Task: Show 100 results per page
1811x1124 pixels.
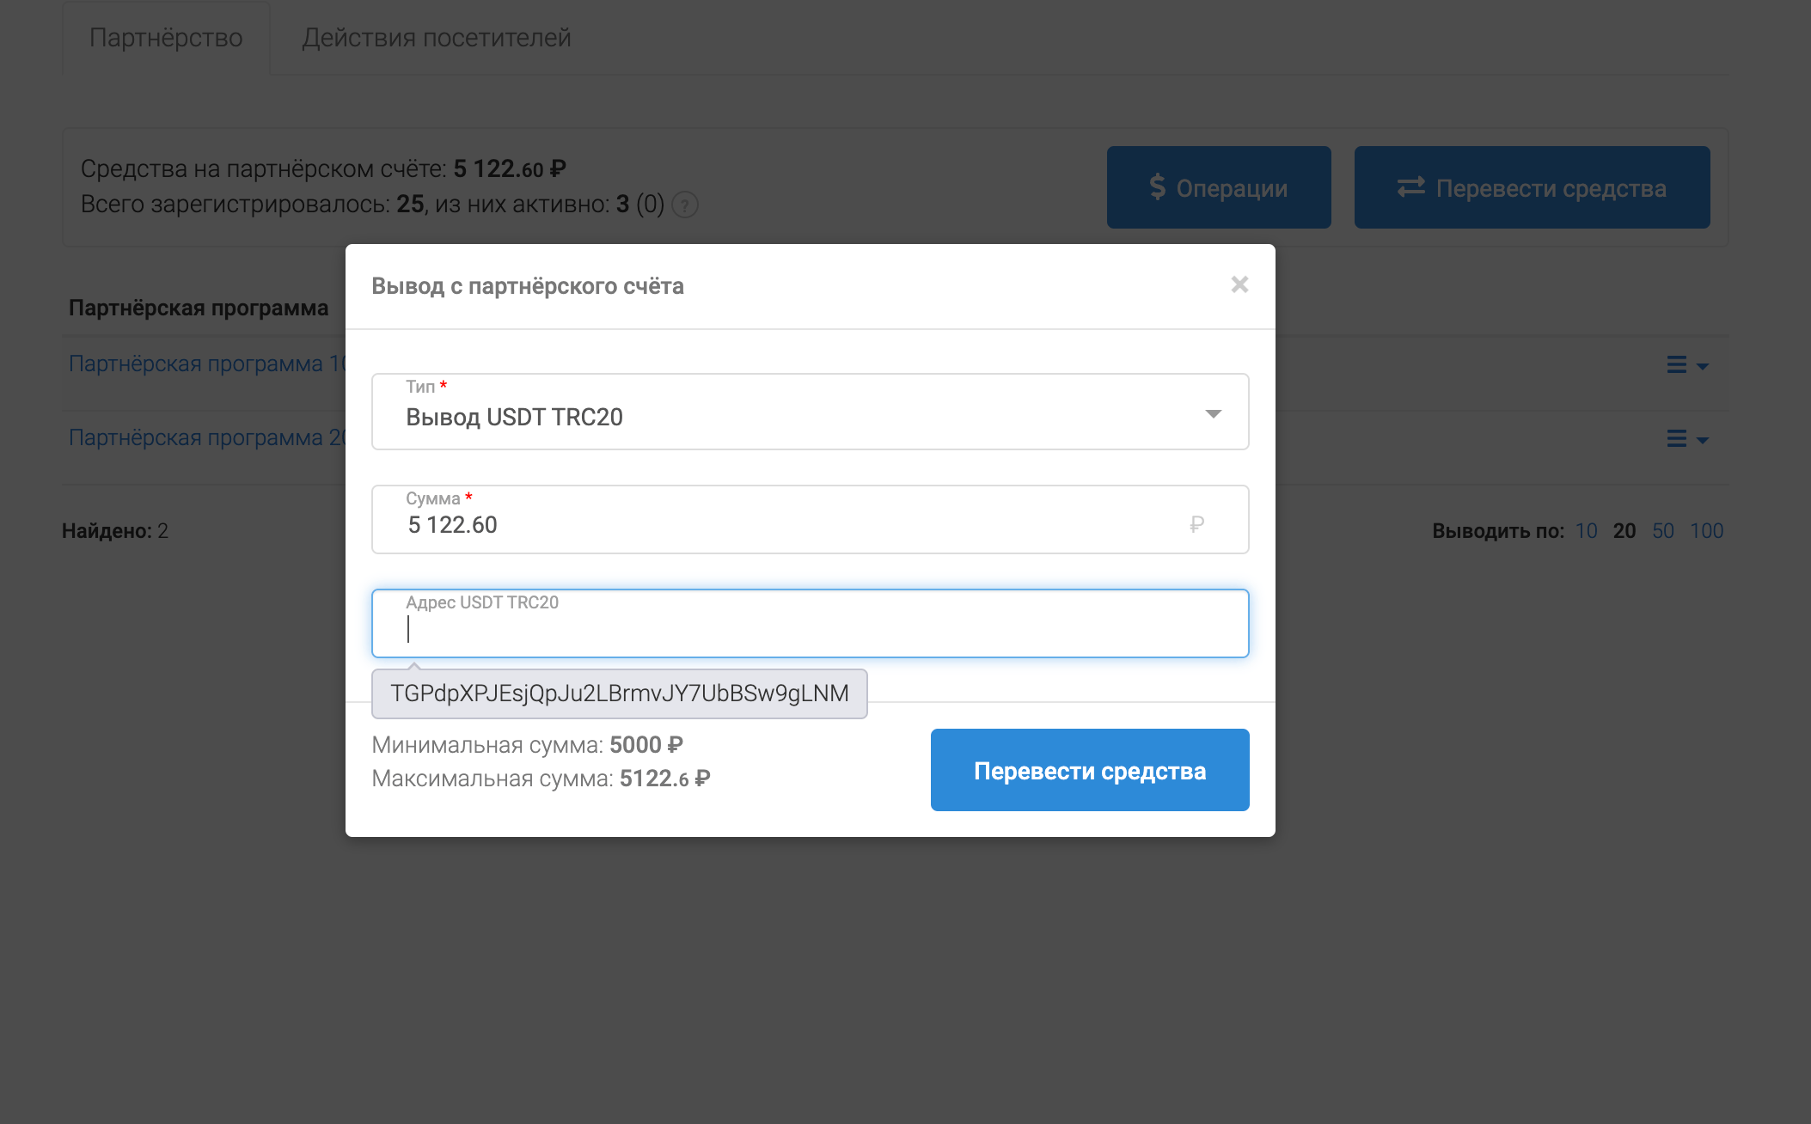Action: click(x=1706, y=531)
